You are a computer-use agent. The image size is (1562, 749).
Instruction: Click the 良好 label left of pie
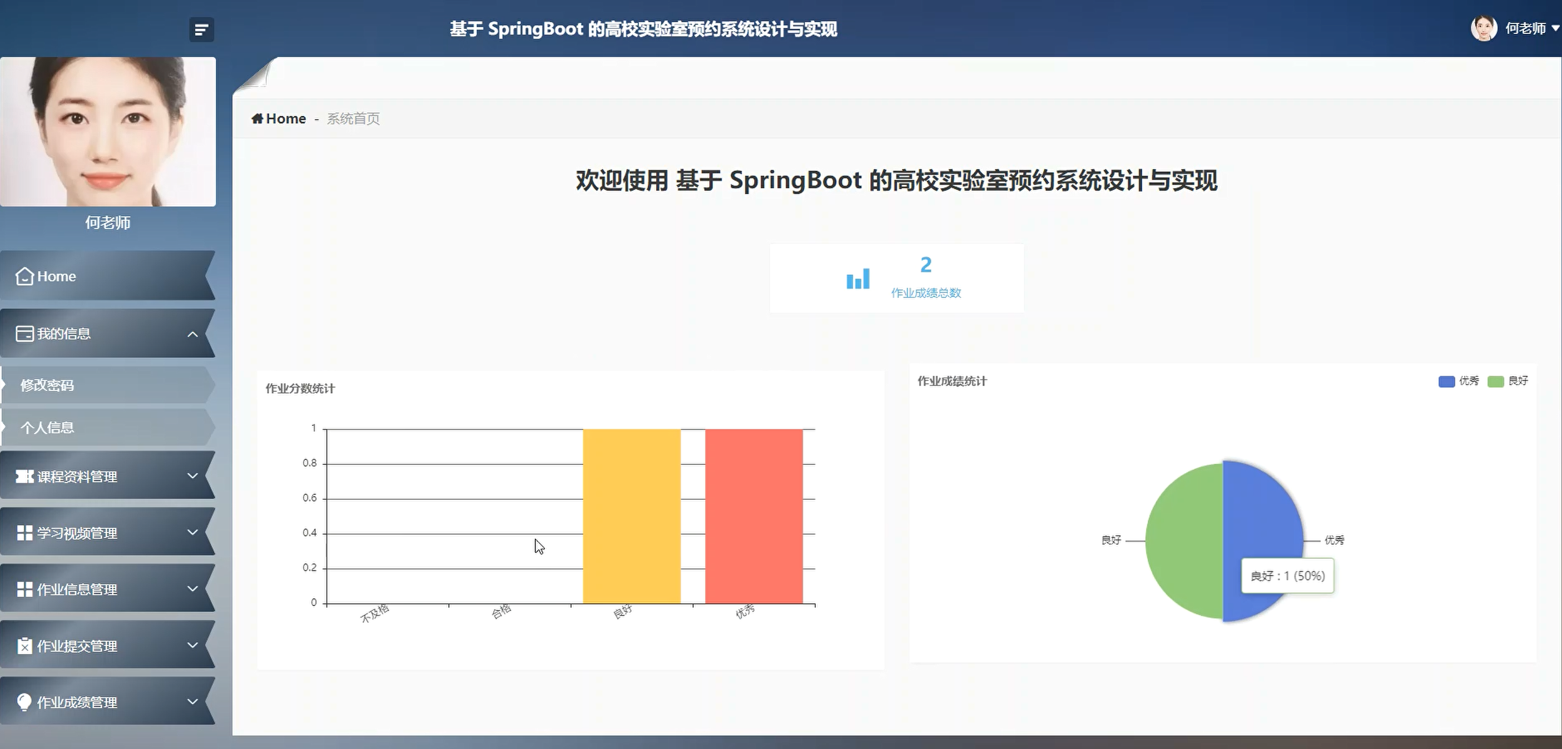coord(1111,540)
